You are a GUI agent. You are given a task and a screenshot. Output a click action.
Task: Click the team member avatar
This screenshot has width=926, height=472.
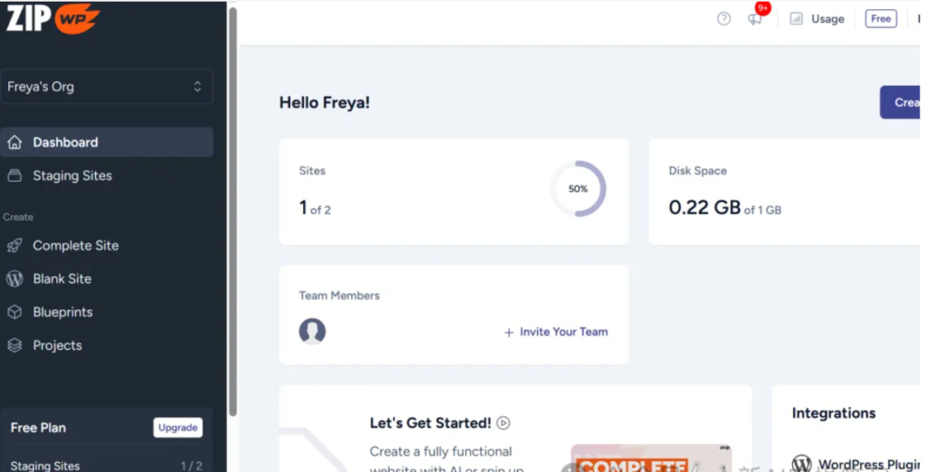(312, 331)
